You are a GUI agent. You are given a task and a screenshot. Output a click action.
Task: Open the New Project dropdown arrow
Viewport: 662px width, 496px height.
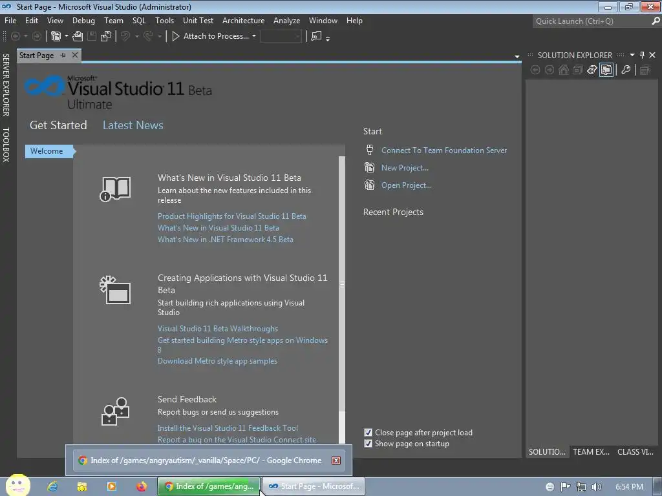pyautogui.click(x=67, y=36)
